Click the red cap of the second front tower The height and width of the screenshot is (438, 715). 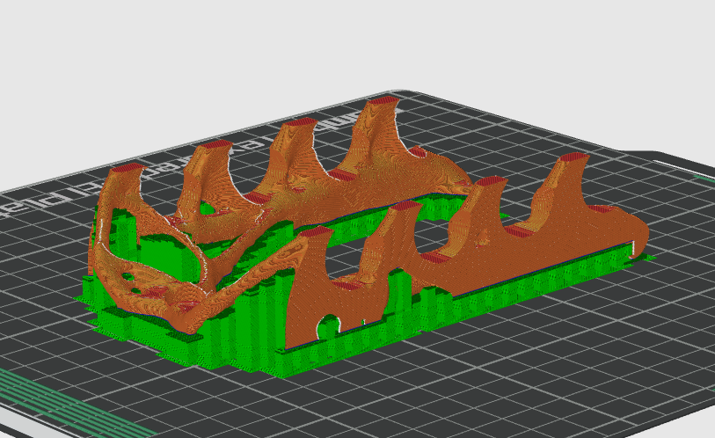404,205
